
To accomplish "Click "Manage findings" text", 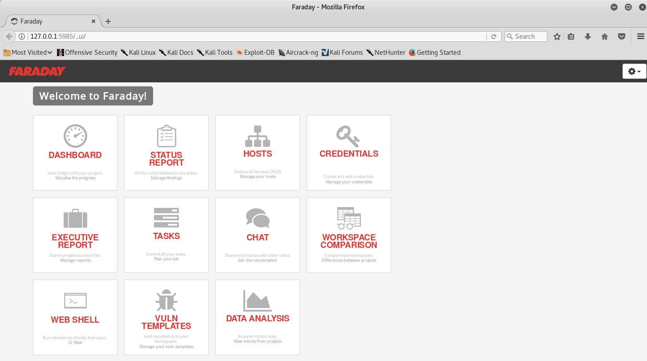I will [166, 178].
